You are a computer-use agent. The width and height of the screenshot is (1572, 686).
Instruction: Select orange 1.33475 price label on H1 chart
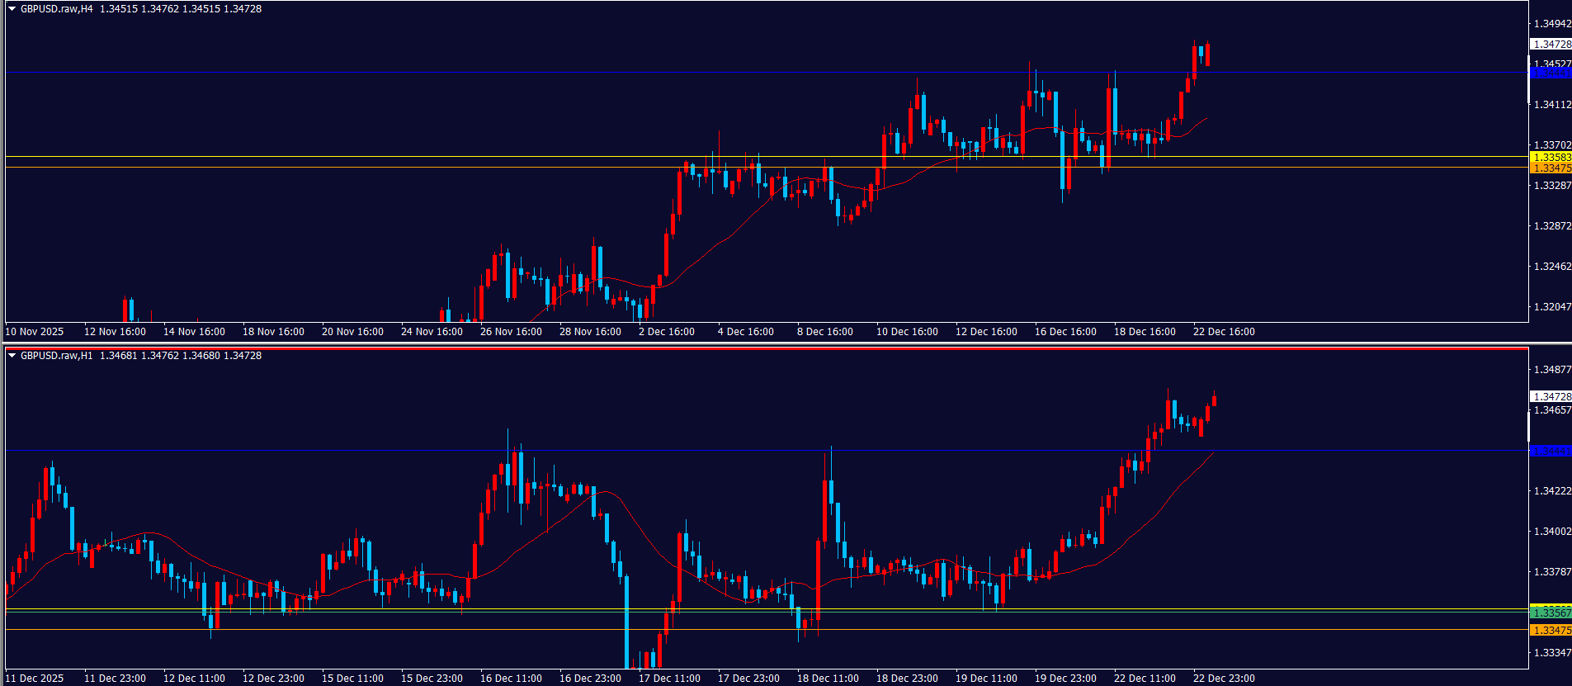coord(1551,631)
